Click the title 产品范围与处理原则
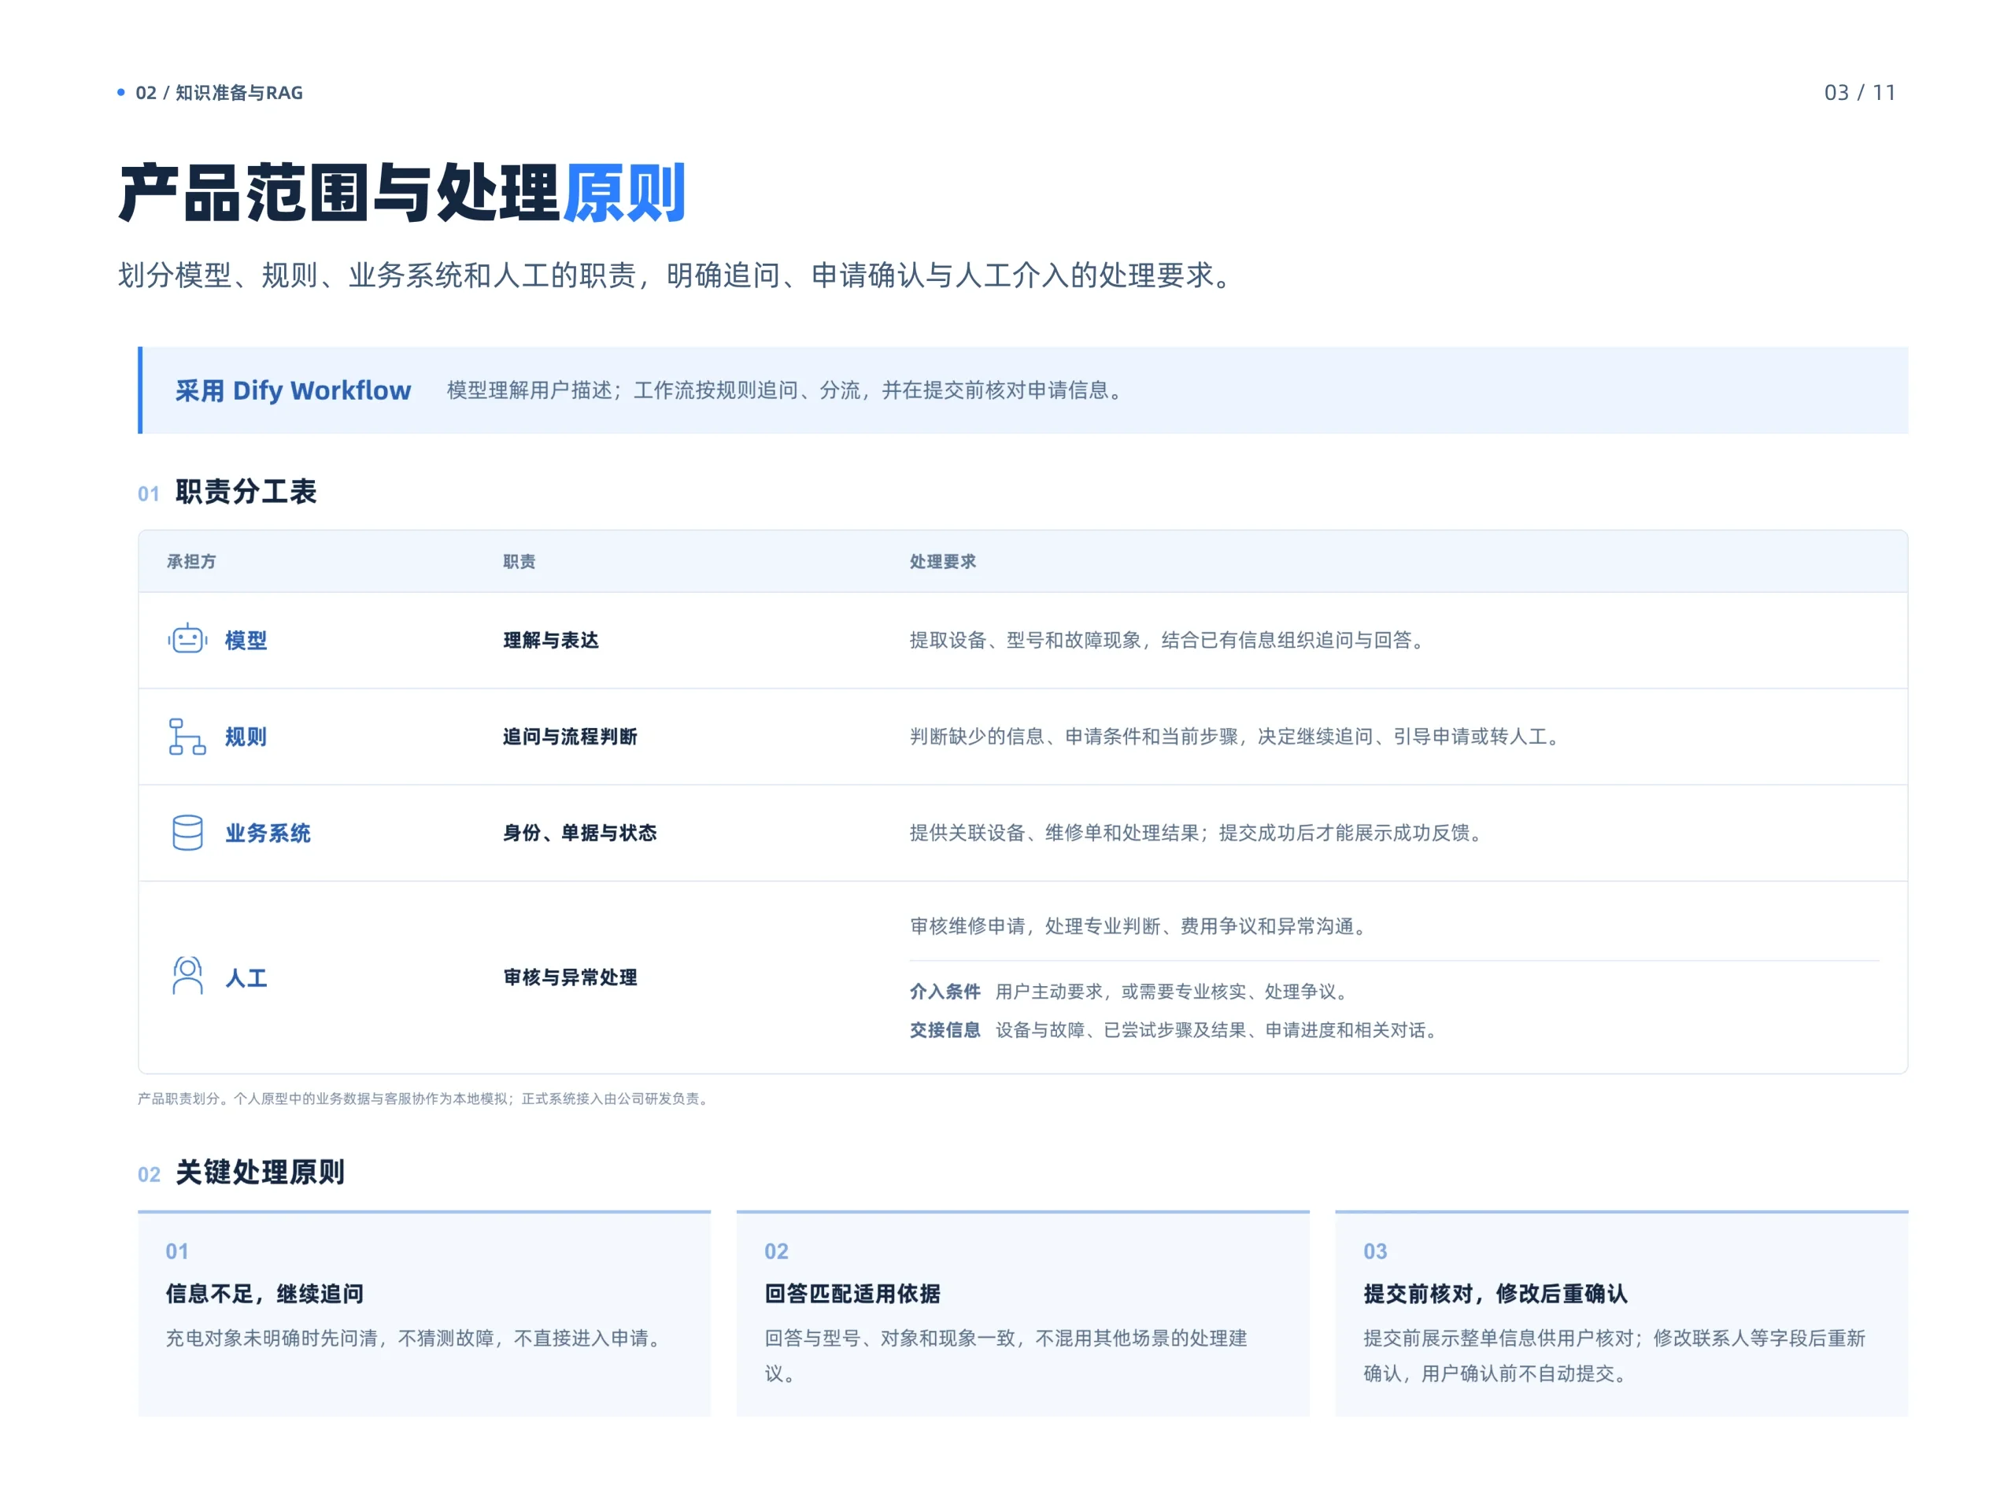 pyautogui.click(x=401, y=193)
